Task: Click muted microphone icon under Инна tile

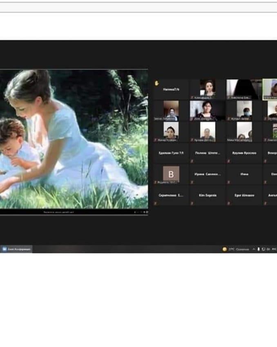Action: [x=228, y=182]
